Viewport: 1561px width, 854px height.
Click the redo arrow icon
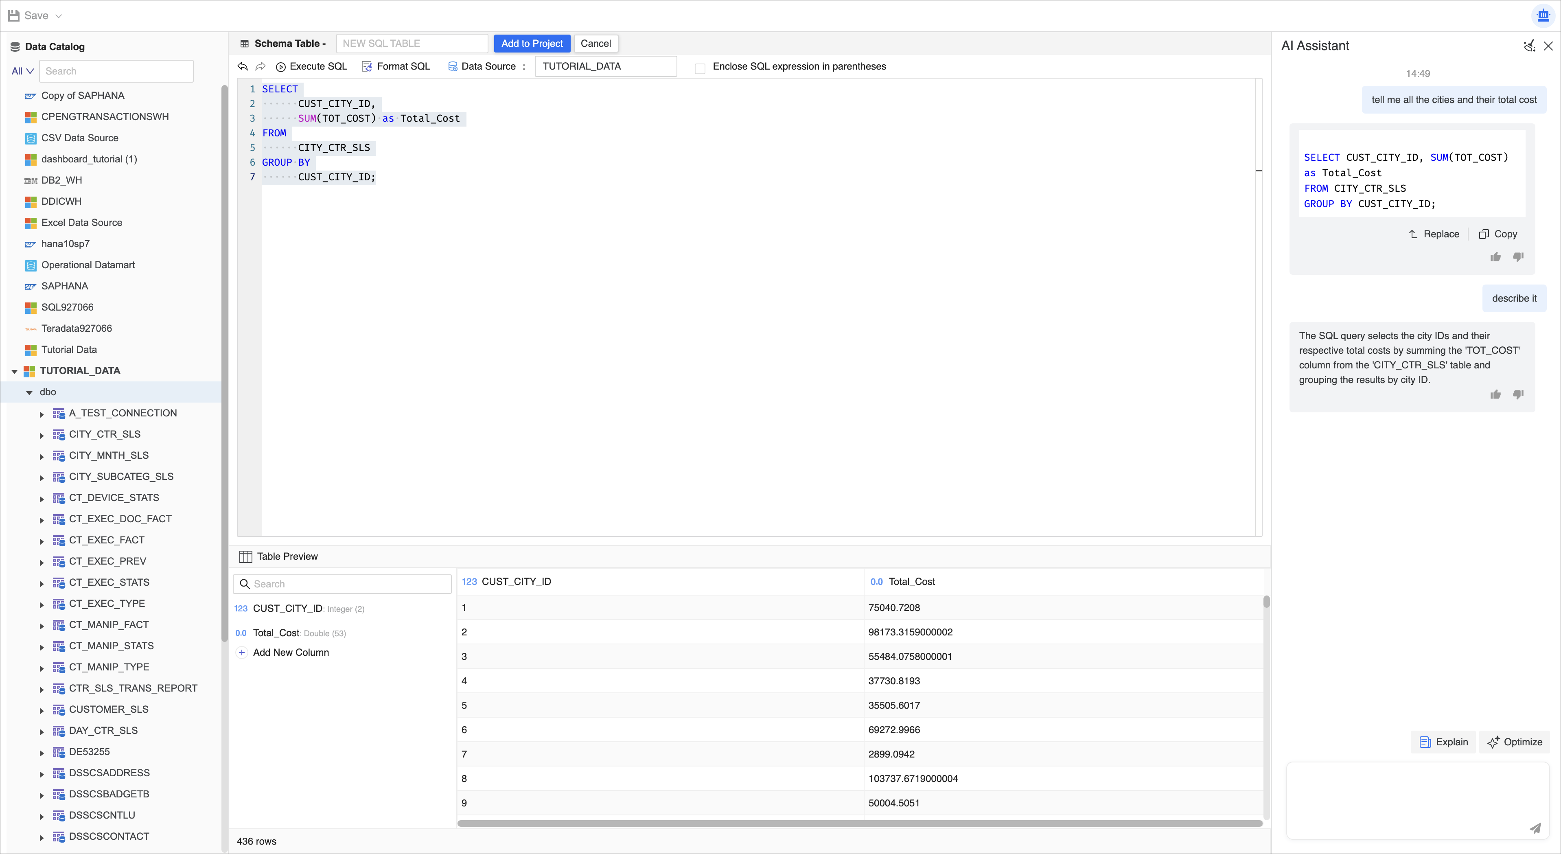pyautogui.click(x=261, y=66)
